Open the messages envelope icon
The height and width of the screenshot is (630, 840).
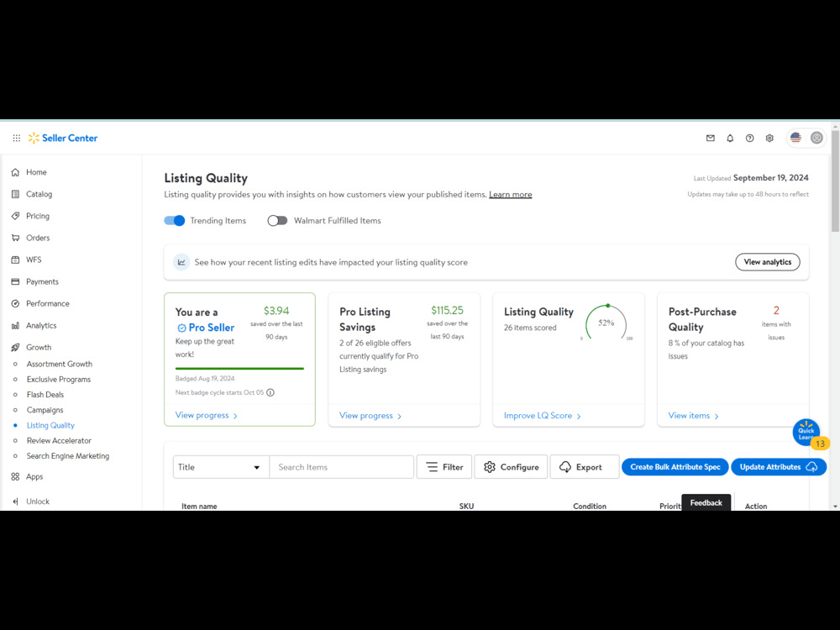point(710,138)
